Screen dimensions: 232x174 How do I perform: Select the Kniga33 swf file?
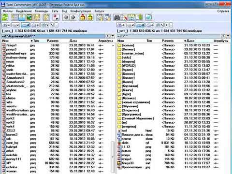128,163
